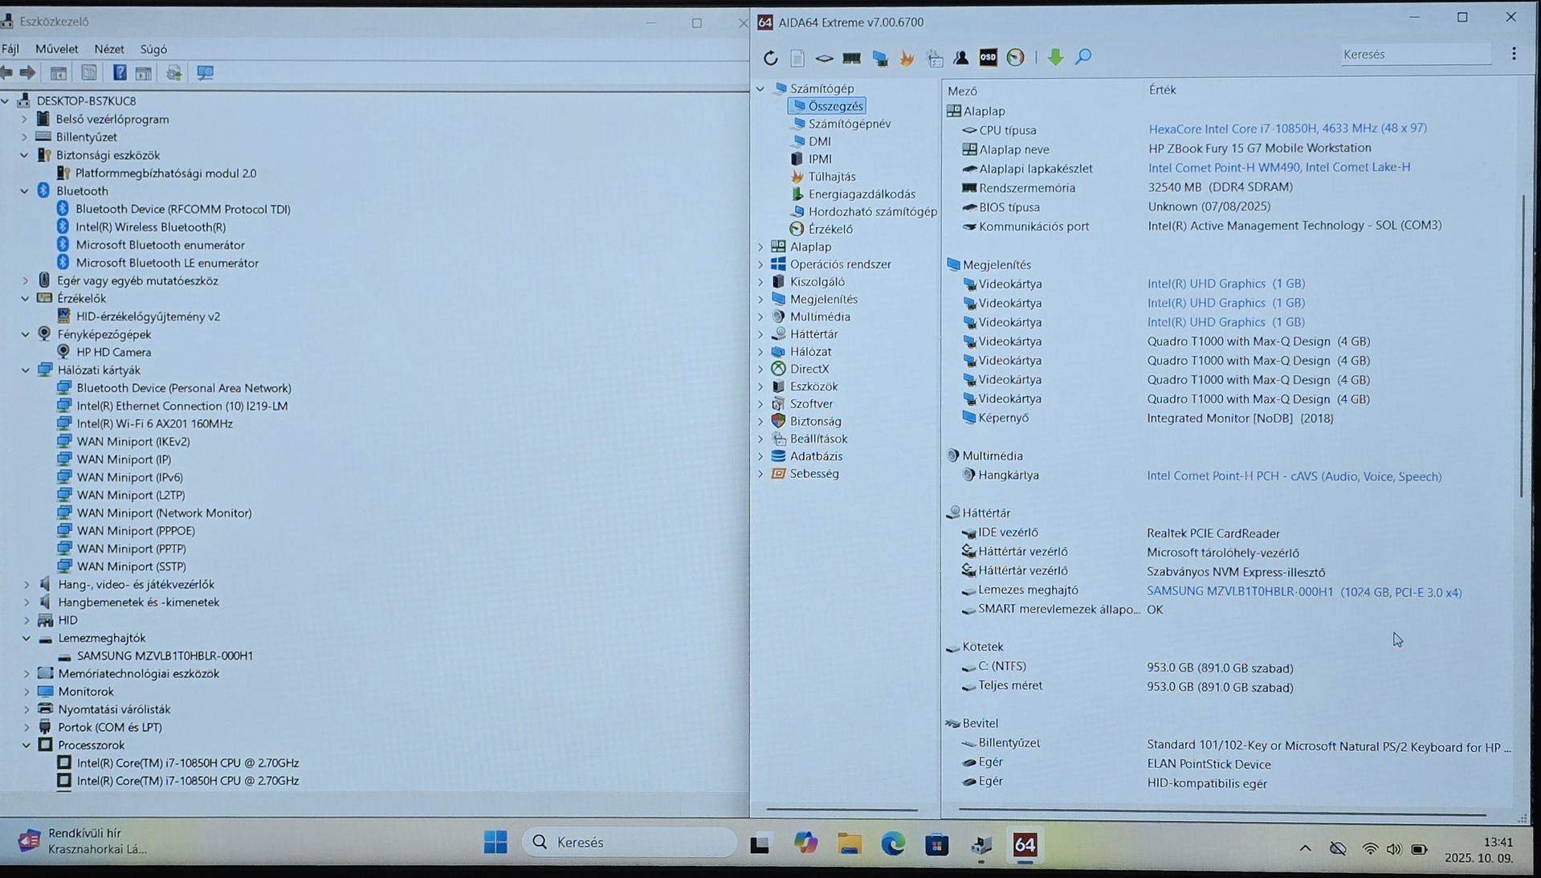Select Túlhajtás in the AIDA64 tree
The height and width of the screenshot is (878, 1541).
click(831, 177)
